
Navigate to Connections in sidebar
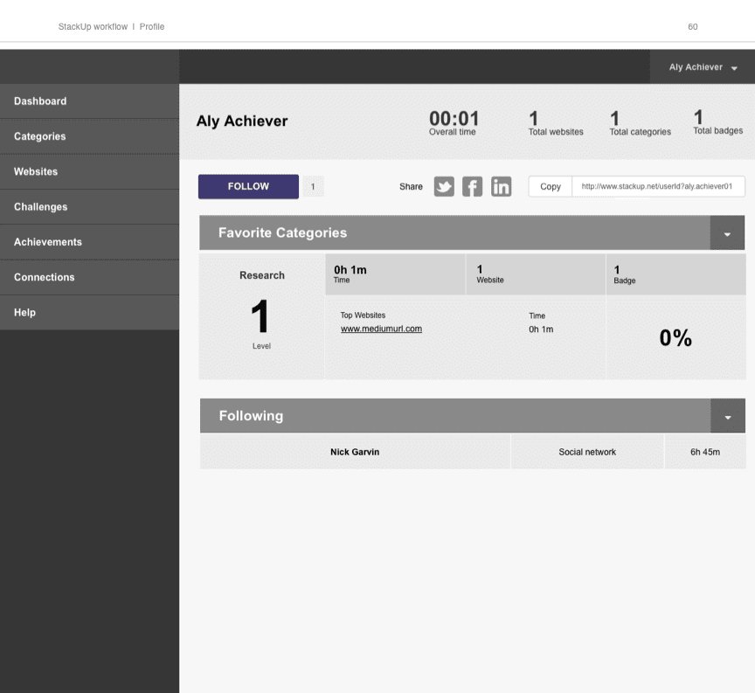tap(44, 277)
